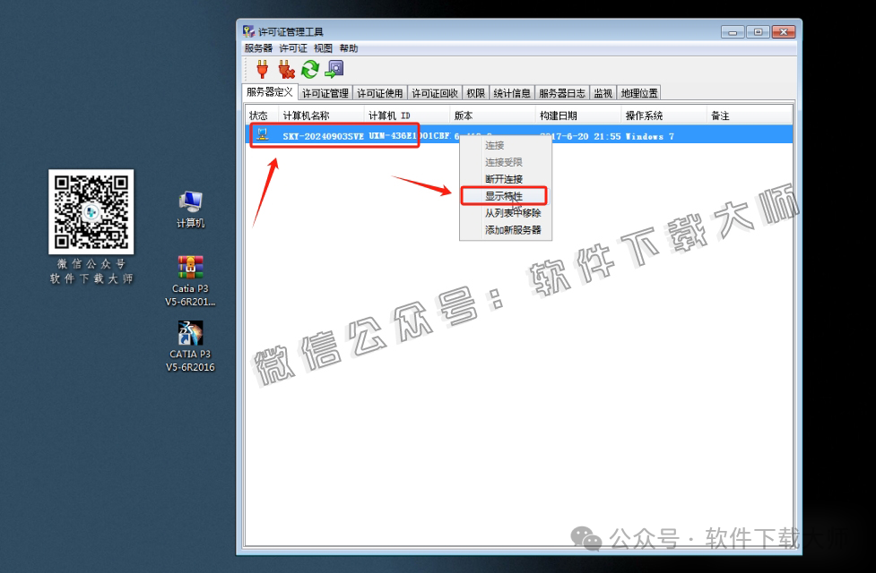The image size is (876, 573).
Task: Click the connect server plug icon
Action: click(262, 68)
